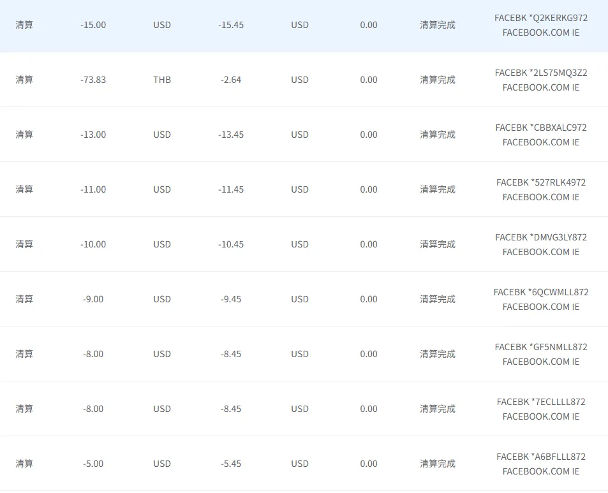Click the -9.00 transaction amount
The width and height of the screenshot is (608, 493).
coord(93,299)
